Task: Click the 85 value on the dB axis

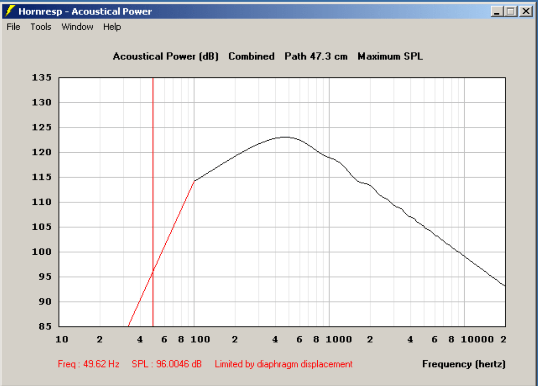Action: click(45, 326)
